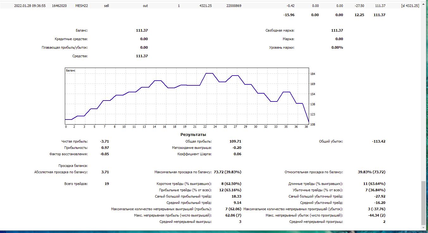Click the '108' value on the chart axis
The height and width of the screenshot is (233, 428).
(313, 124)
